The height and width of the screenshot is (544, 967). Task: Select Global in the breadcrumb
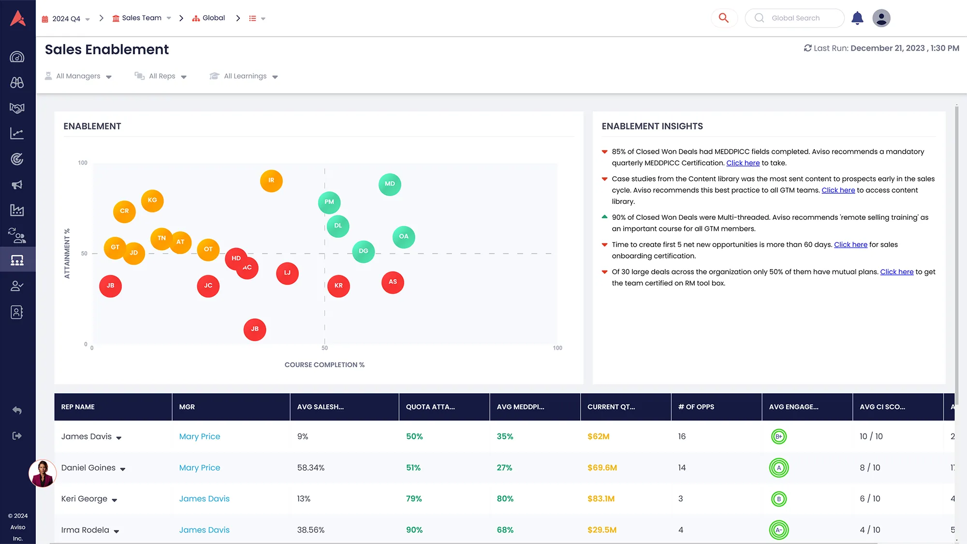coord(213,18)
